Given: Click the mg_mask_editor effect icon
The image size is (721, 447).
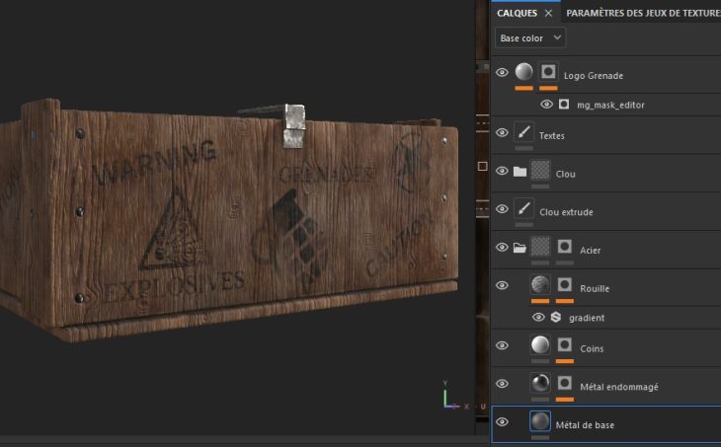Looking at the screenshot, I should [x=564, y=104].
